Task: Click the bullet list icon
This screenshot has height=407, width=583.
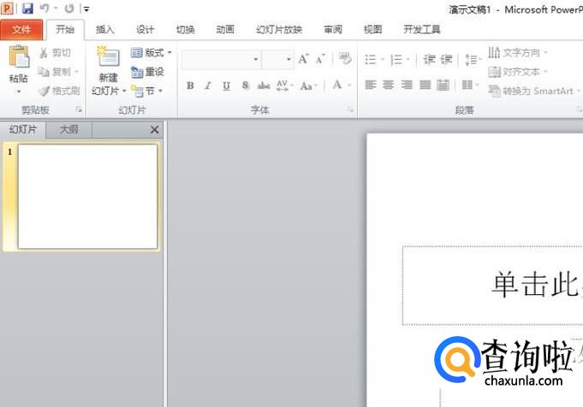Action: 371,60
